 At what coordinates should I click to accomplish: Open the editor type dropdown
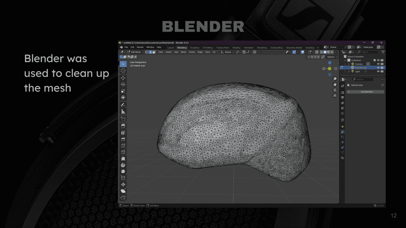pos(122,52)
